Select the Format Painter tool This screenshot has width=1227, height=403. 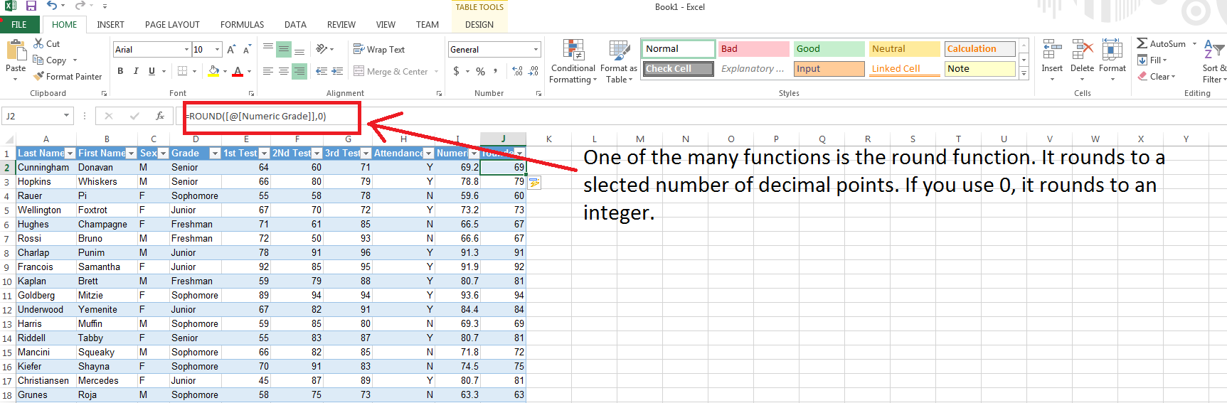68,76
